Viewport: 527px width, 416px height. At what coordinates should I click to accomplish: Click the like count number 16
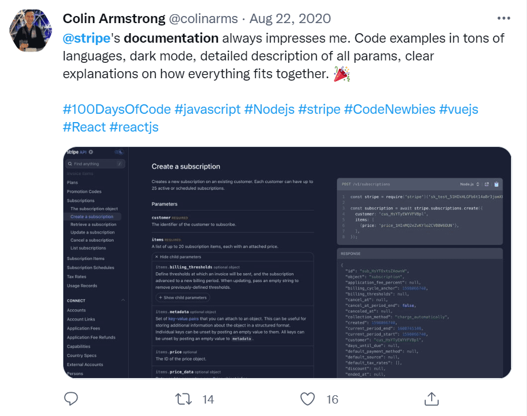pos(332,399)
